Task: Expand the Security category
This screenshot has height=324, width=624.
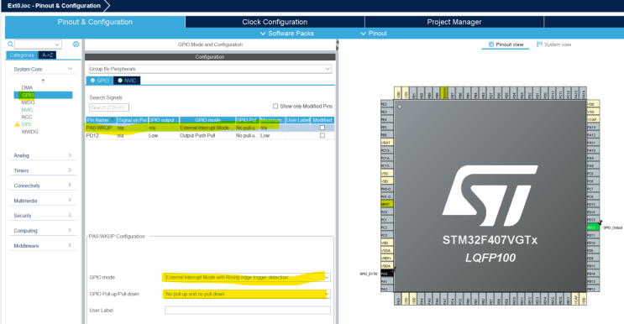Action: point(70,215)
